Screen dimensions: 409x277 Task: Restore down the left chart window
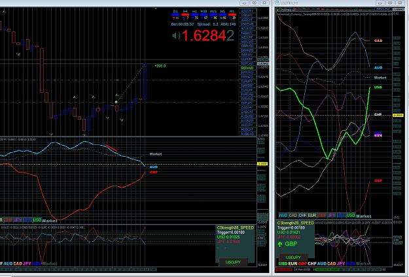point(255,3)
